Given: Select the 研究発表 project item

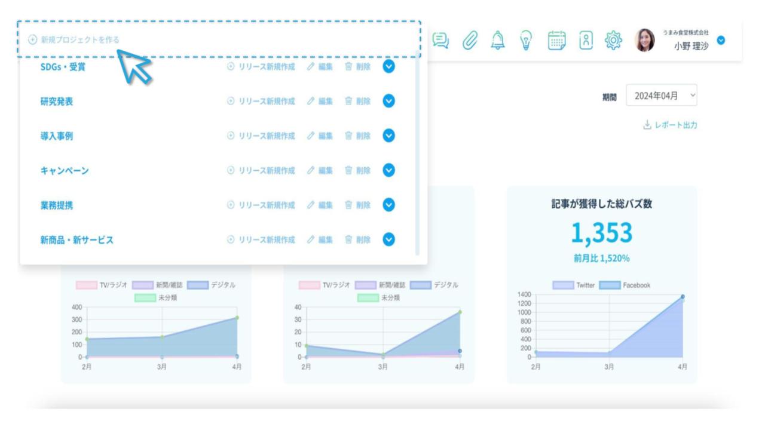Looking at the screenshot, I should 57,102.
